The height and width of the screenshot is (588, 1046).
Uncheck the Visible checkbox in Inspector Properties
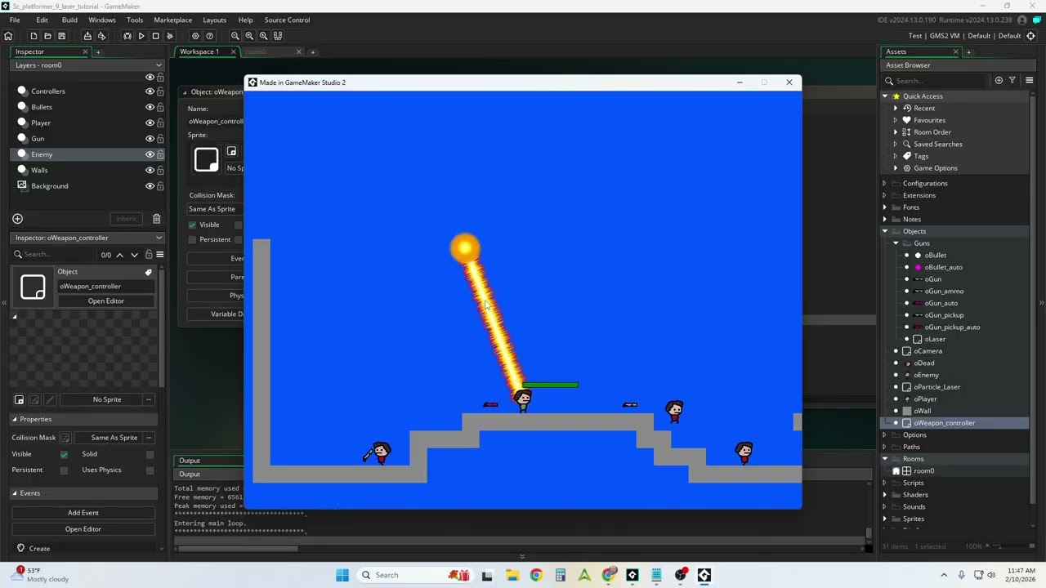[x=64, y=454]
